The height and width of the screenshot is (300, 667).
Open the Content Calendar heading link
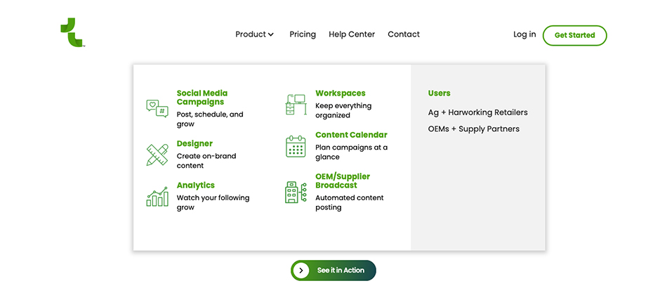tap(351, 135)
